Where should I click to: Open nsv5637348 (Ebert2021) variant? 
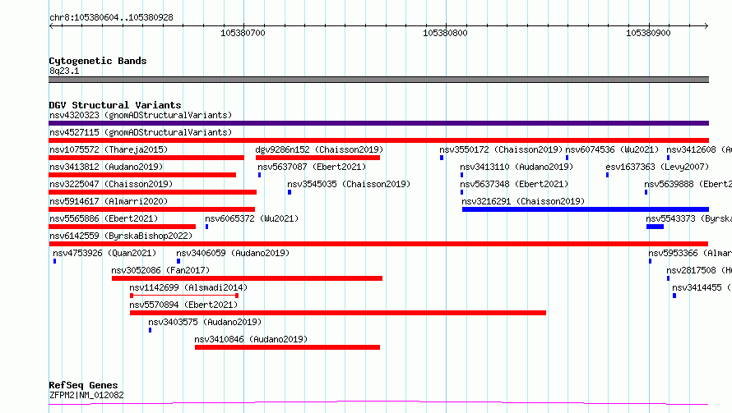(514, 184)
